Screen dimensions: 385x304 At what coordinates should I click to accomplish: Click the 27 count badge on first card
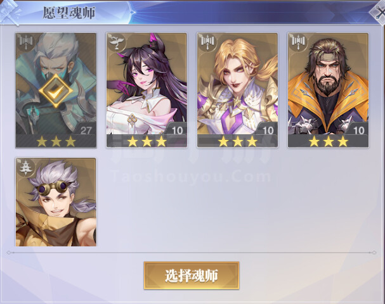click(x=86, y=130)
